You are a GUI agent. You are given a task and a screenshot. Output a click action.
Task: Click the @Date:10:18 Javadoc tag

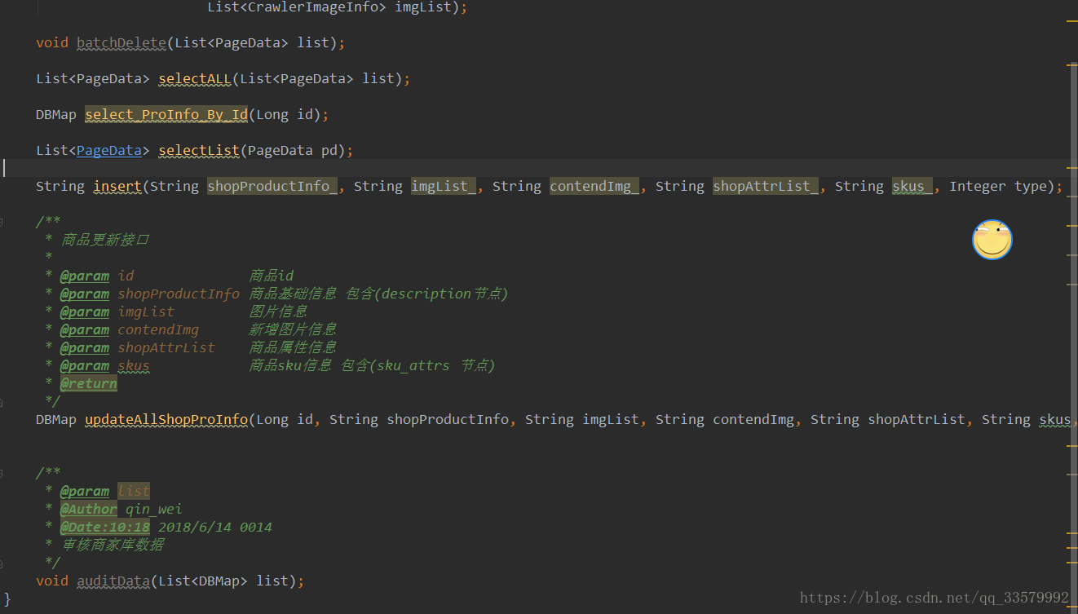[104, 527]
